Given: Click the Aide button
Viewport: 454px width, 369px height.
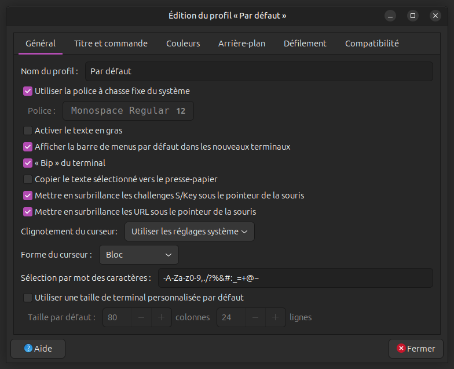Looking at the screenshot, I should [38, 348].
